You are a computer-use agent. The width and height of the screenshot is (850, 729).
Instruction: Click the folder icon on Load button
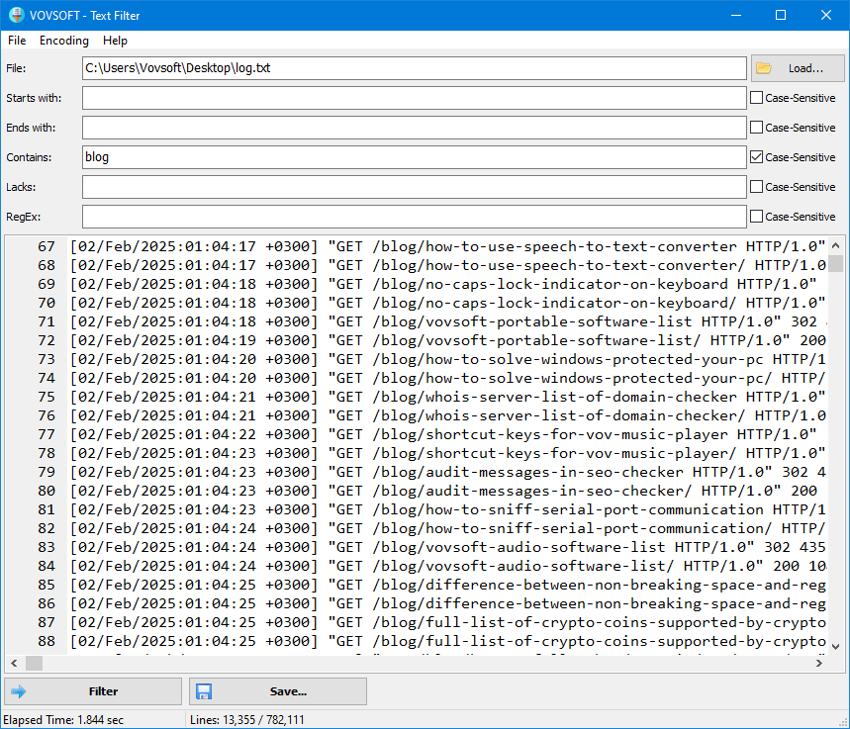tap(763, 68)
